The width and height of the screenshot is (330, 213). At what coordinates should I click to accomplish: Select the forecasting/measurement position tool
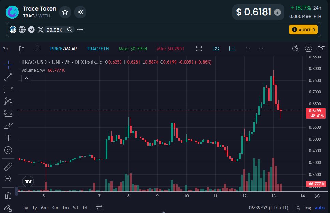tap(8, 113)
